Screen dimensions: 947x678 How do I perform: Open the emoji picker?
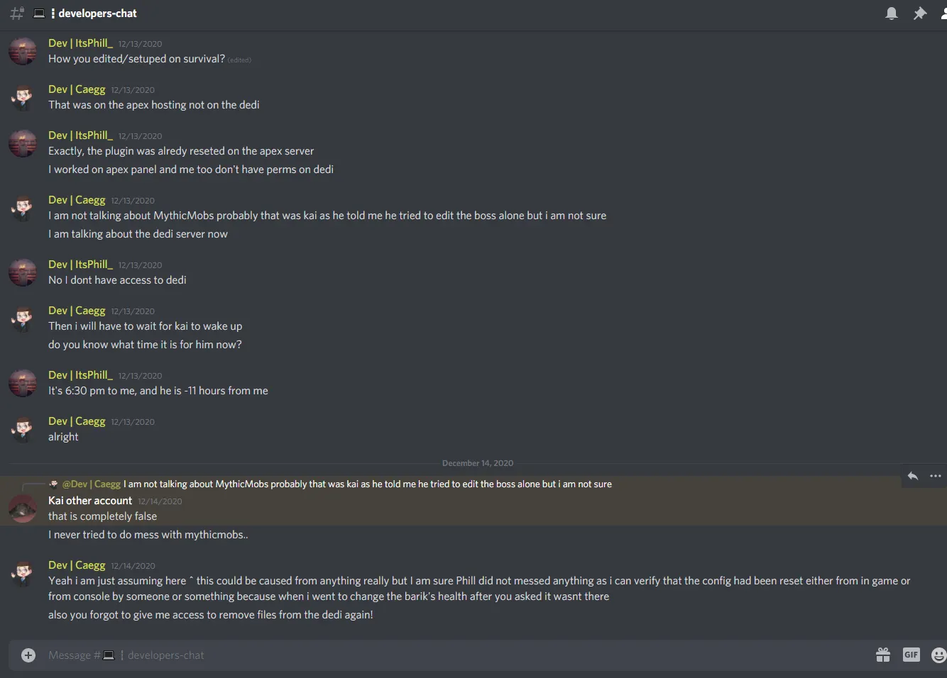point(938,655)
